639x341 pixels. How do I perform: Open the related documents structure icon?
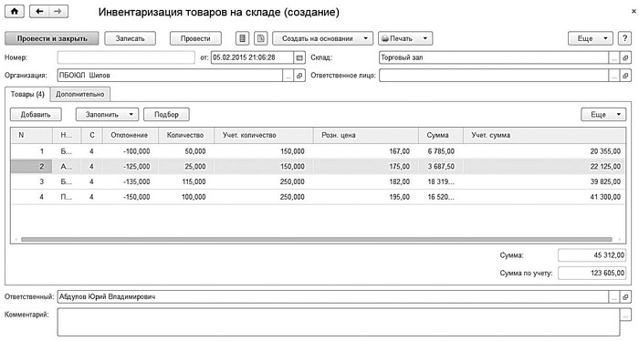260,38
